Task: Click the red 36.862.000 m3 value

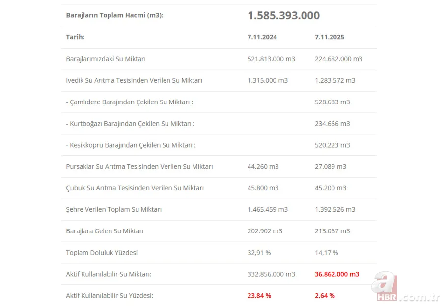Action: point(336,274)
